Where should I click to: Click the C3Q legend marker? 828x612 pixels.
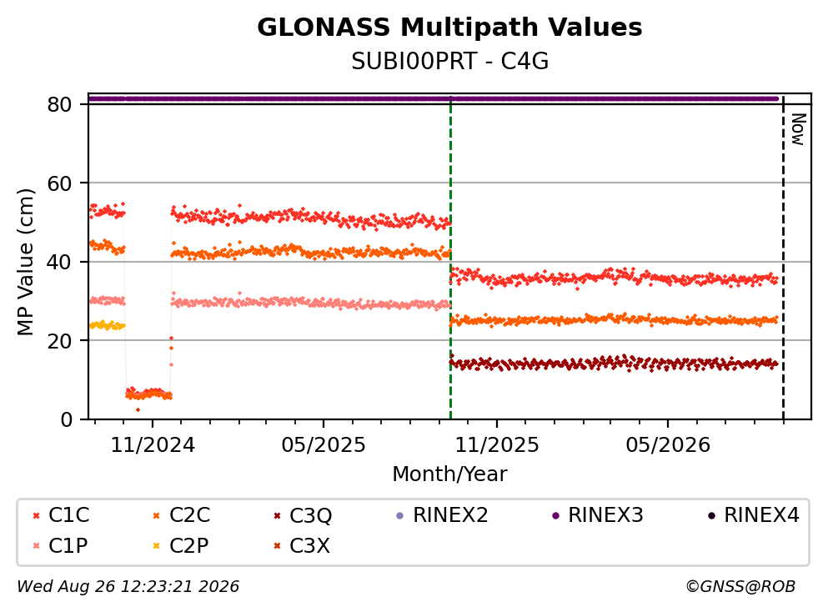277,515
